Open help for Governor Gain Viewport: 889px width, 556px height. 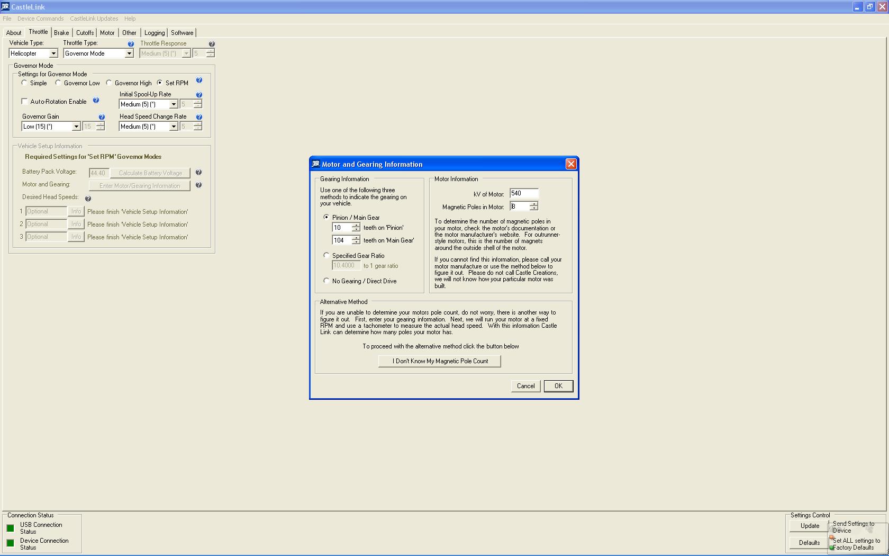[x=102, y=117]
